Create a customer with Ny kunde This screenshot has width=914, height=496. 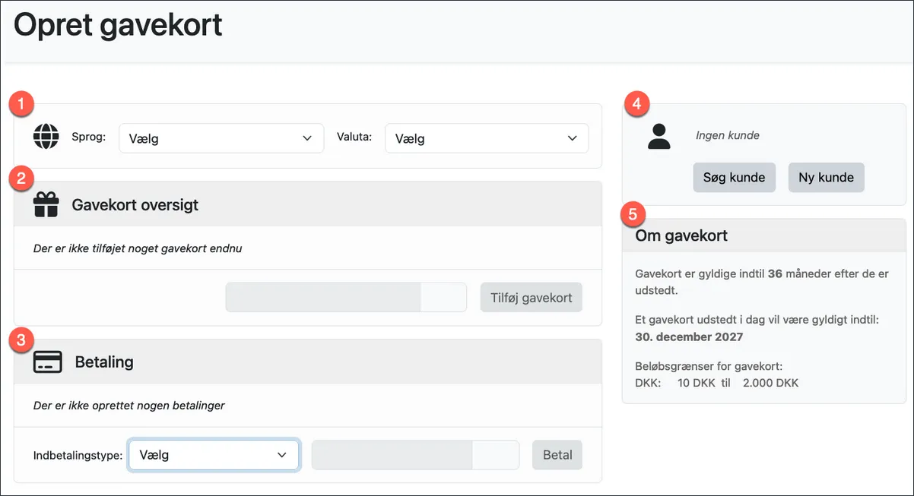[826, 177]
